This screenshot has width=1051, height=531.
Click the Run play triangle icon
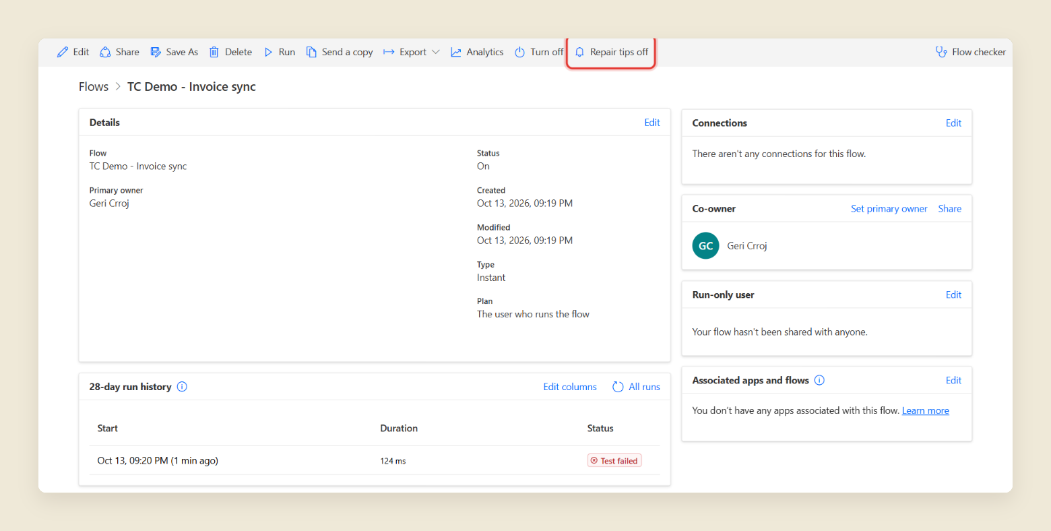pos(268,52)
